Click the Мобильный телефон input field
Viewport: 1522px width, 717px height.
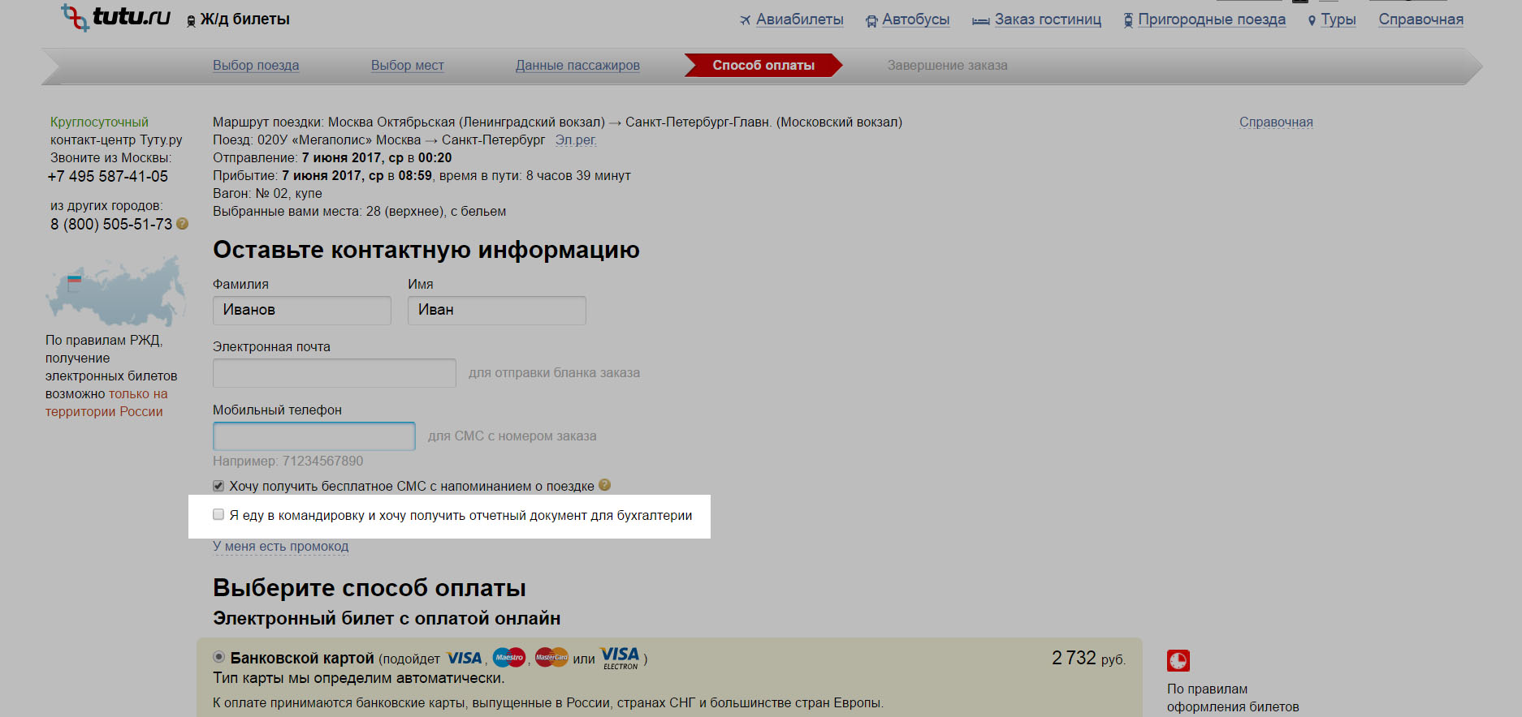tap(313, 436)
